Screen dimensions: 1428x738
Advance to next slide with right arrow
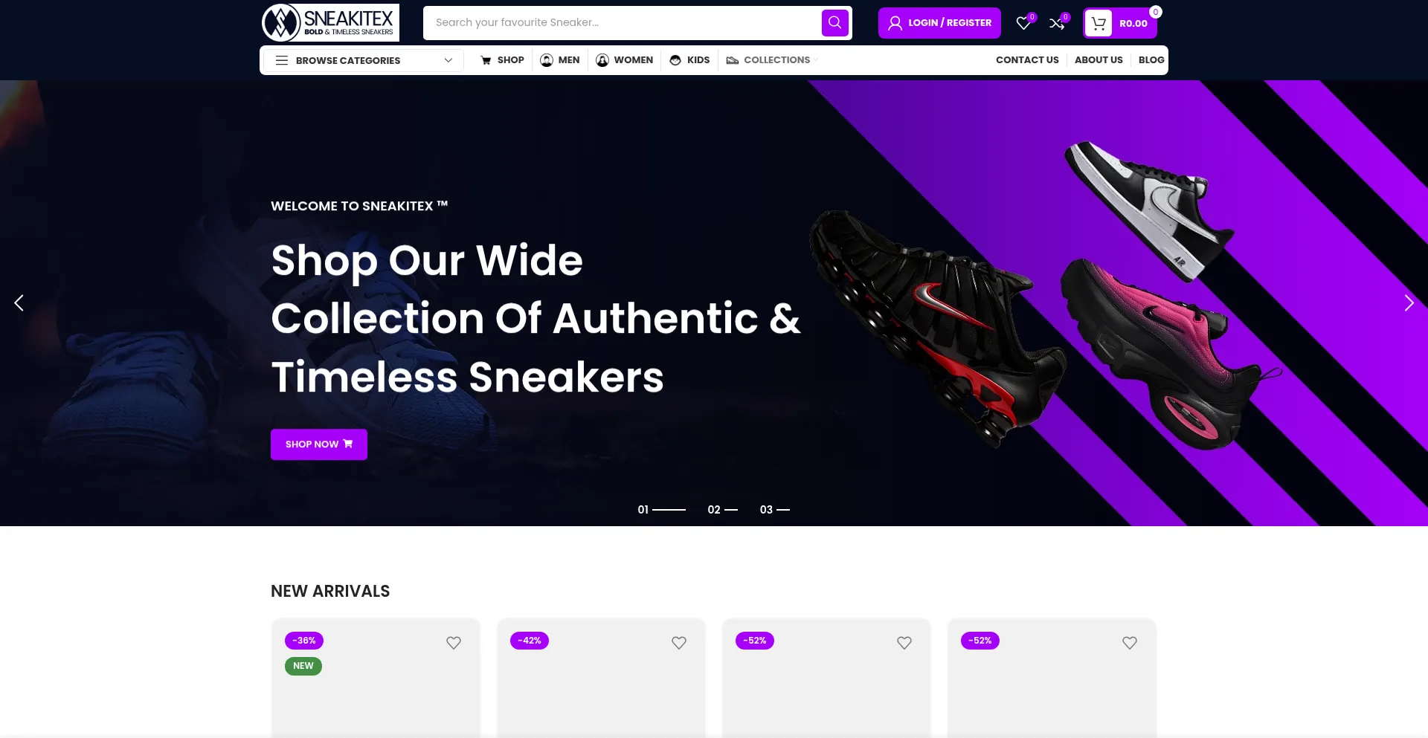pyautogui.click(x=1408, y=302)
